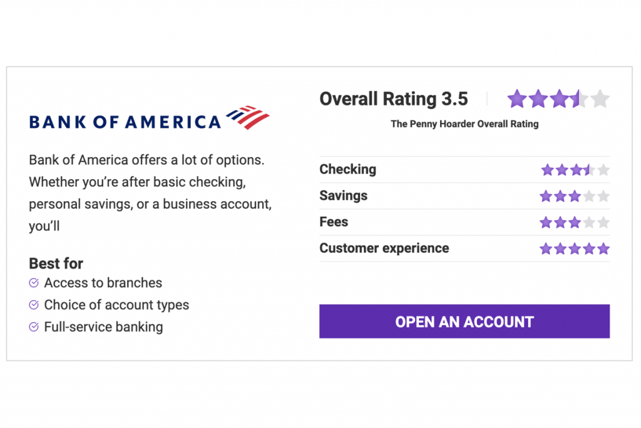Click check icon beside Choice of account types

34,305
